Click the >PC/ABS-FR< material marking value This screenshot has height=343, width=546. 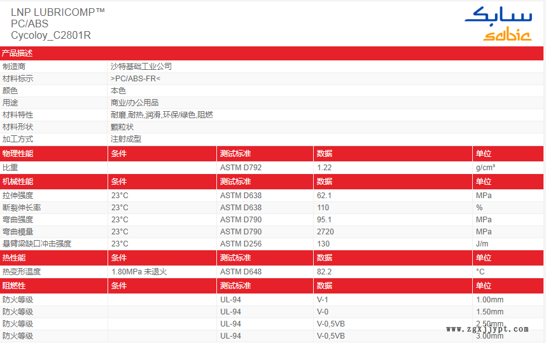point(136,79)
